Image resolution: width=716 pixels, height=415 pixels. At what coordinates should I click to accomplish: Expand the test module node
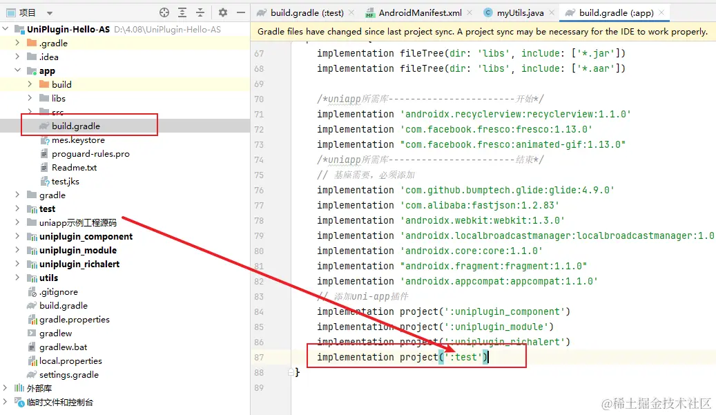pos(17,208)
